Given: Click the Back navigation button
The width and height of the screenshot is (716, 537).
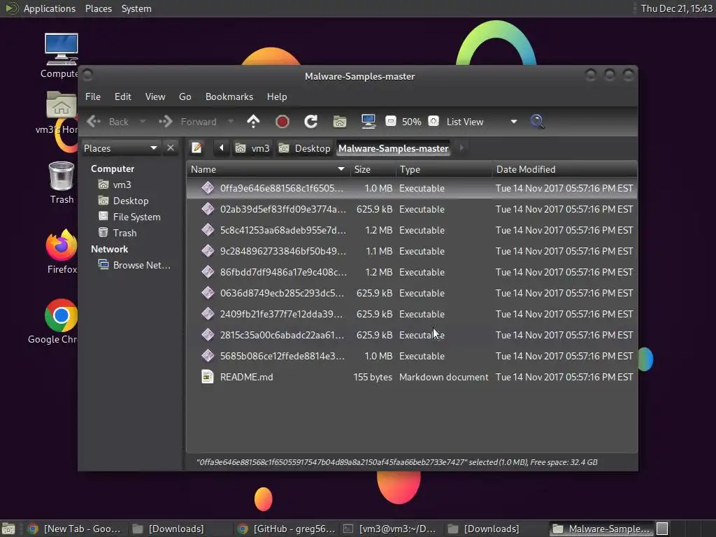Looking at the screenshot, I should (x=108, y=122).
